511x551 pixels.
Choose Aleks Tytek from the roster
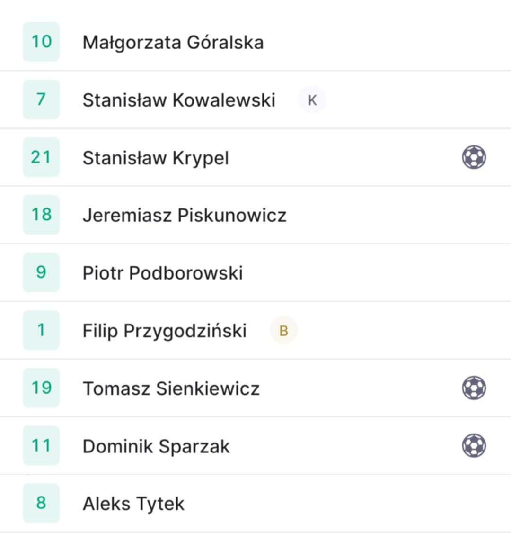pyautogui.click(x=133, y=504)
